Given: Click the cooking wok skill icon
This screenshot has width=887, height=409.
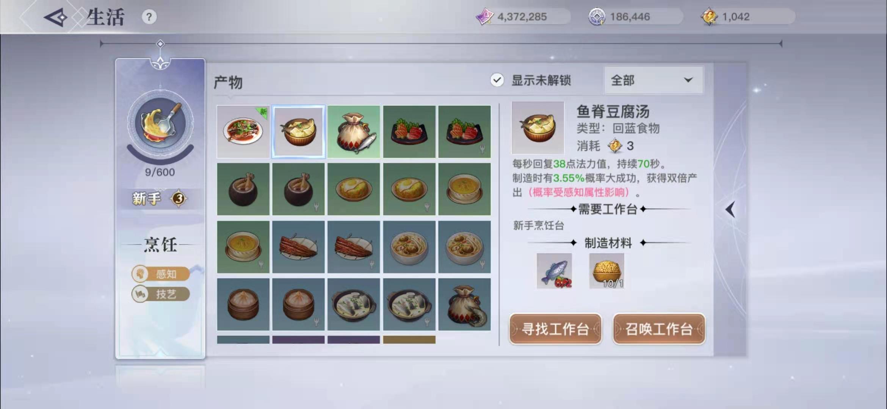Looking at the screenshot, I should click(160, 122).
